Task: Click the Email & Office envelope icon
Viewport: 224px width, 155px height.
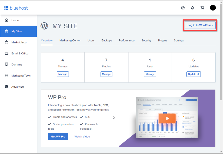Action: click(x=6, y=53)
